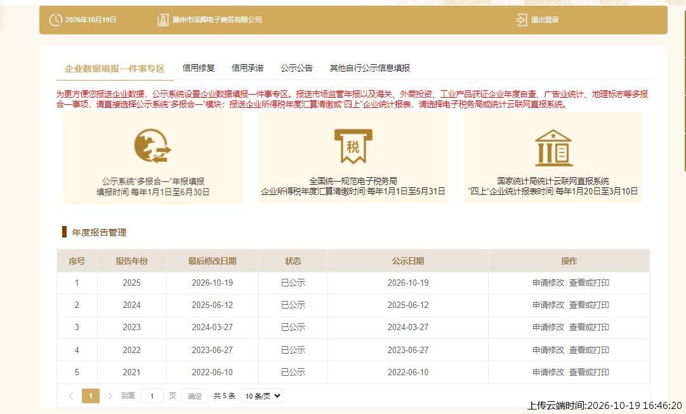Viewport: 686px width, 414px height.
Task: Click the 公示日期 column header
Action: pos(408,261)
